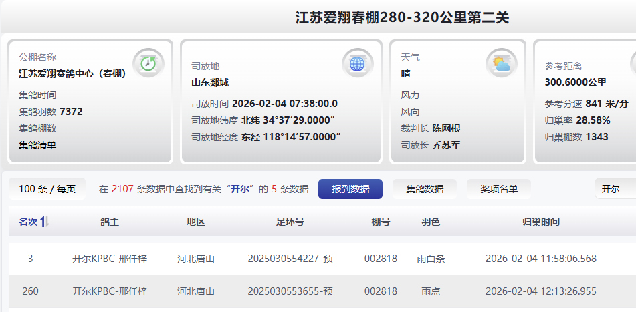The width and height of the screenshot is (636, 312).
Task: Select the 奖项名单 tab
Action: pos(498,189)
